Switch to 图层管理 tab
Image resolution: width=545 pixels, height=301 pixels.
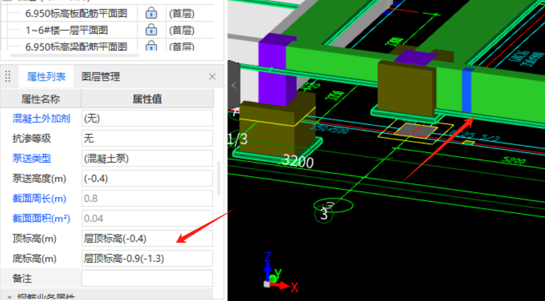pos(101,77)
